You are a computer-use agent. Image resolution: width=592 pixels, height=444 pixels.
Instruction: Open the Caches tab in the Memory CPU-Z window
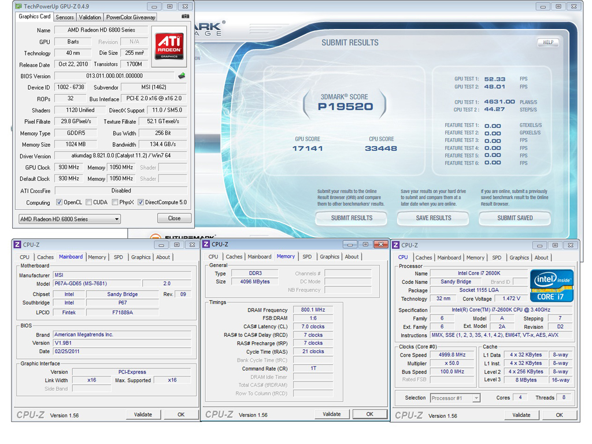(x=234, y=257)
